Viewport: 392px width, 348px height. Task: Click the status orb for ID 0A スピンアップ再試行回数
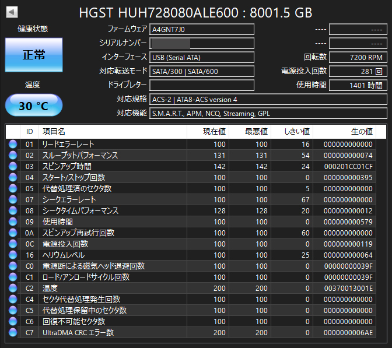pyautogui.click(x=13, y=233)
